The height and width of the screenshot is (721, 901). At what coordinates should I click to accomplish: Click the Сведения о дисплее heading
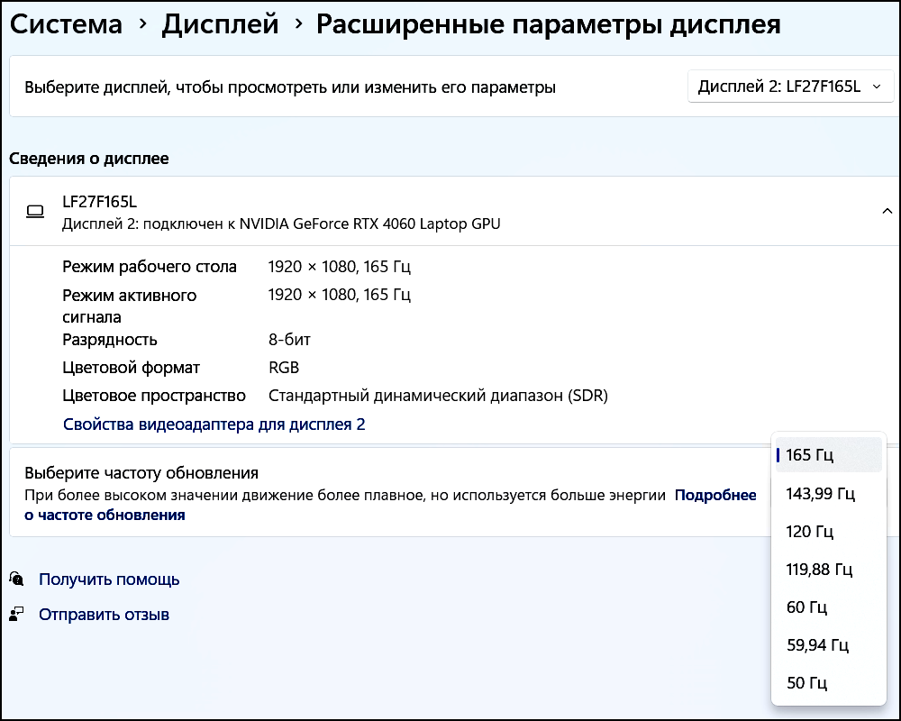click(x=89, y=158)
